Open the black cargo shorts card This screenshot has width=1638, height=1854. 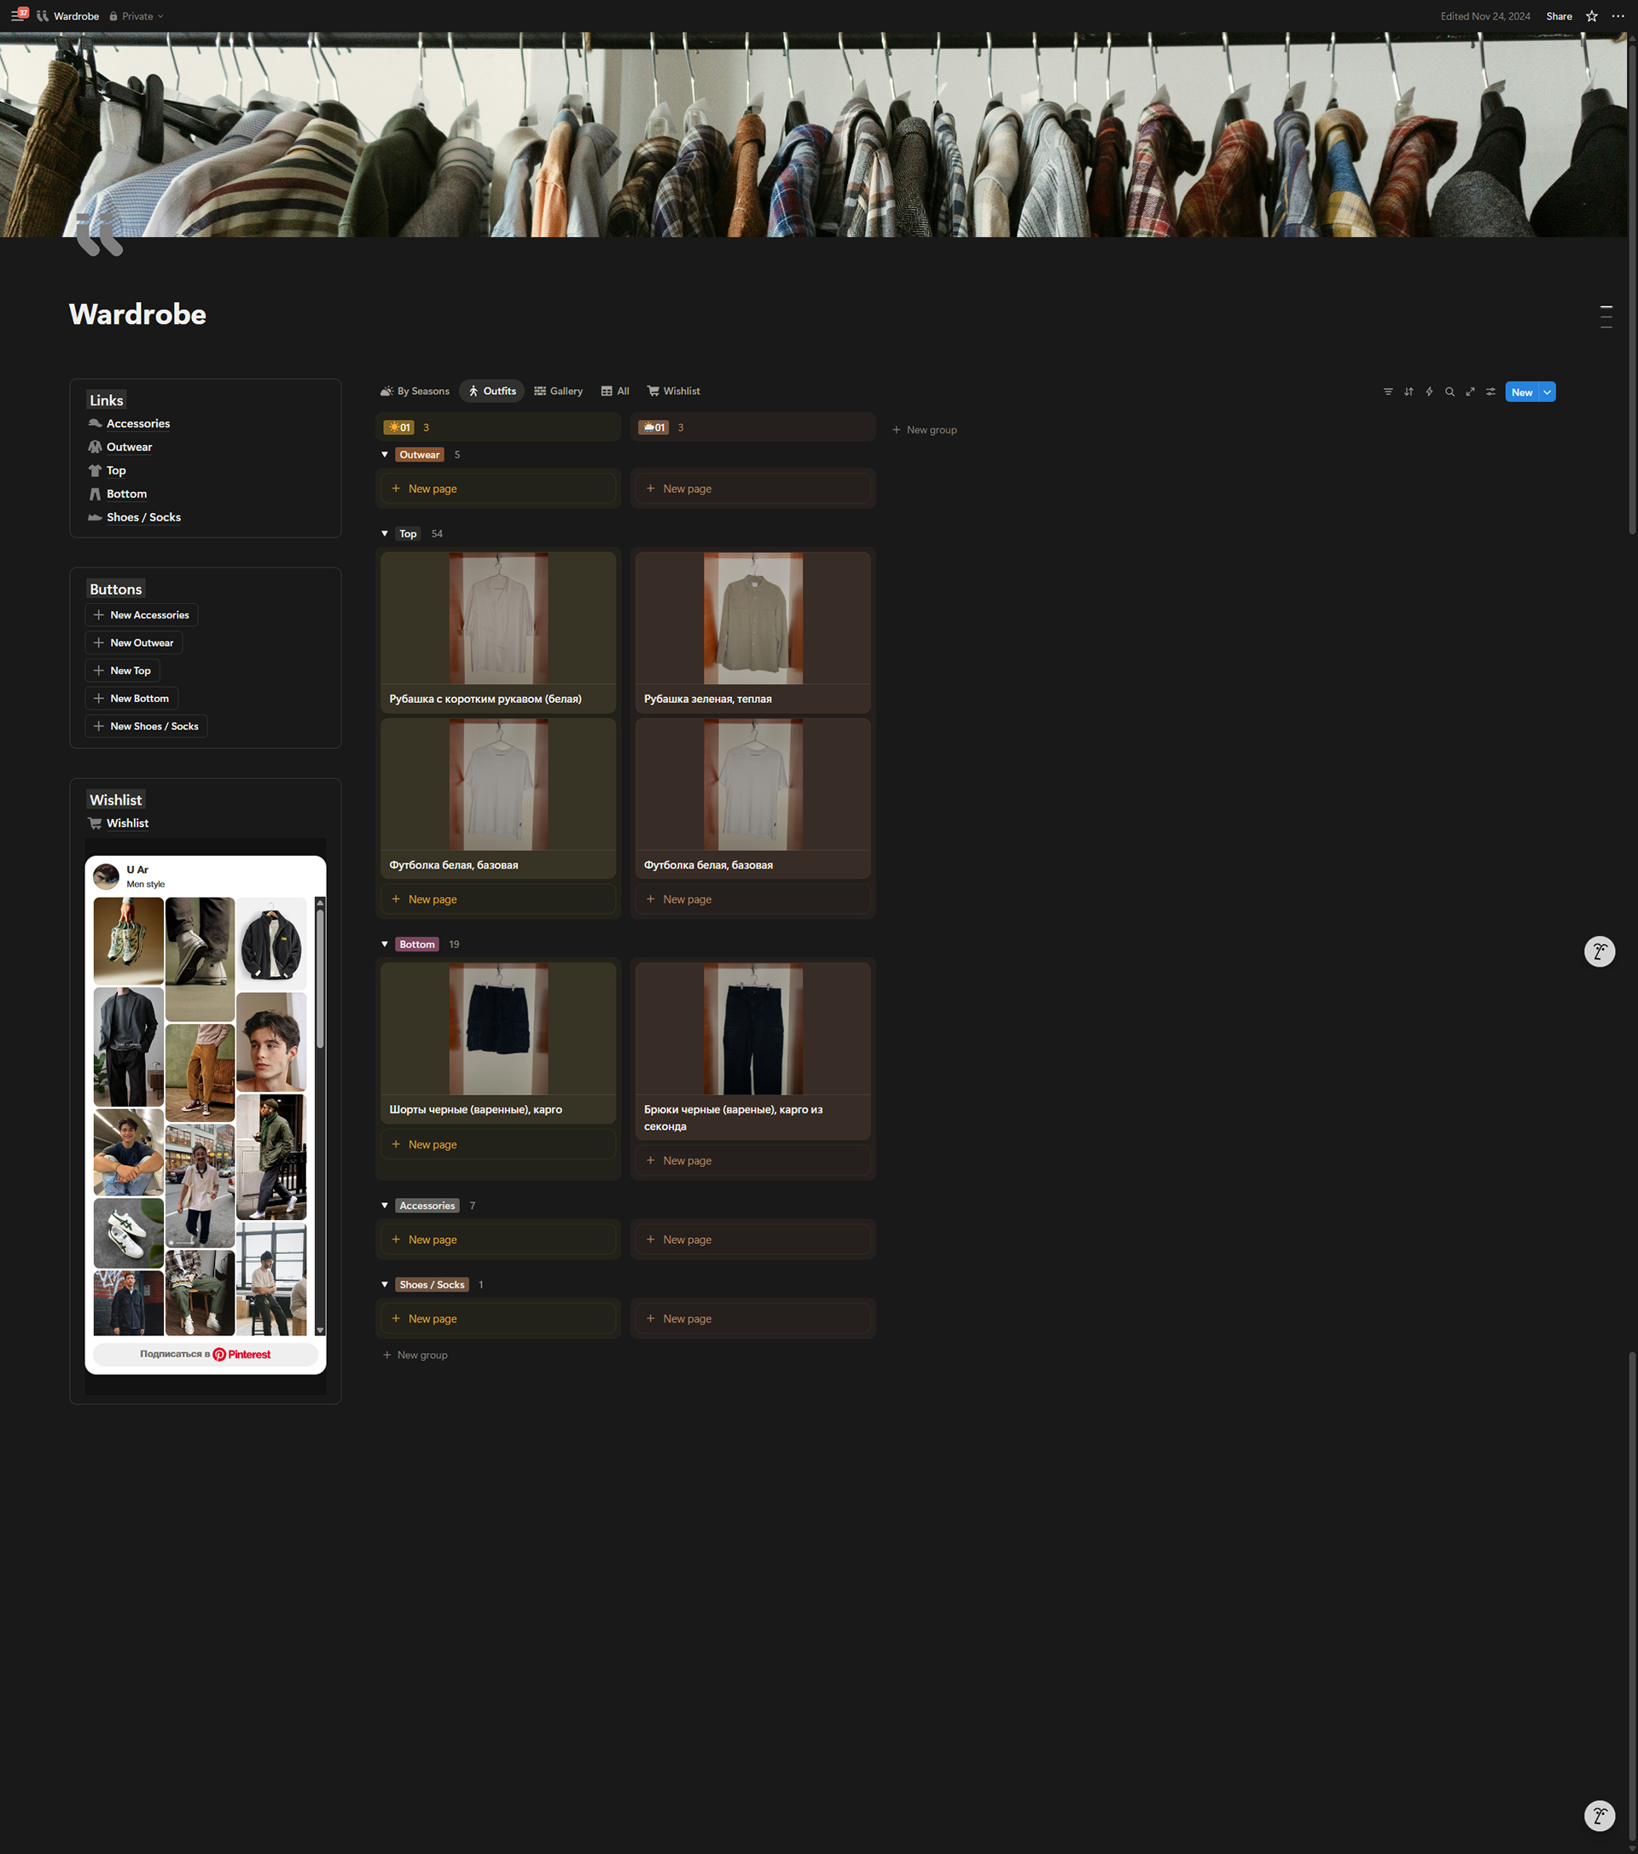(498, 1043)
